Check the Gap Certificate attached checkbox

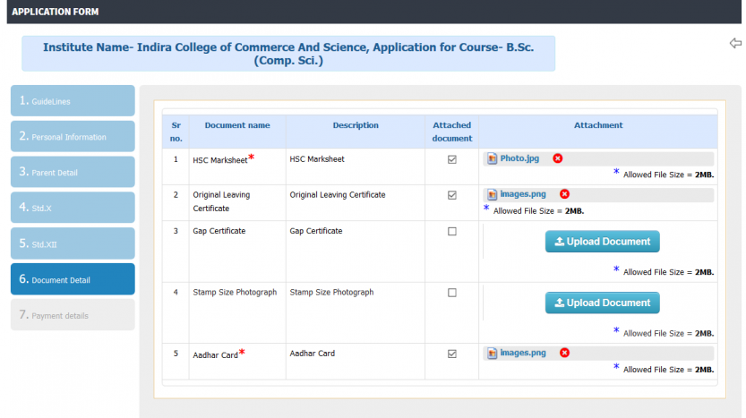(x=452, y=231)
